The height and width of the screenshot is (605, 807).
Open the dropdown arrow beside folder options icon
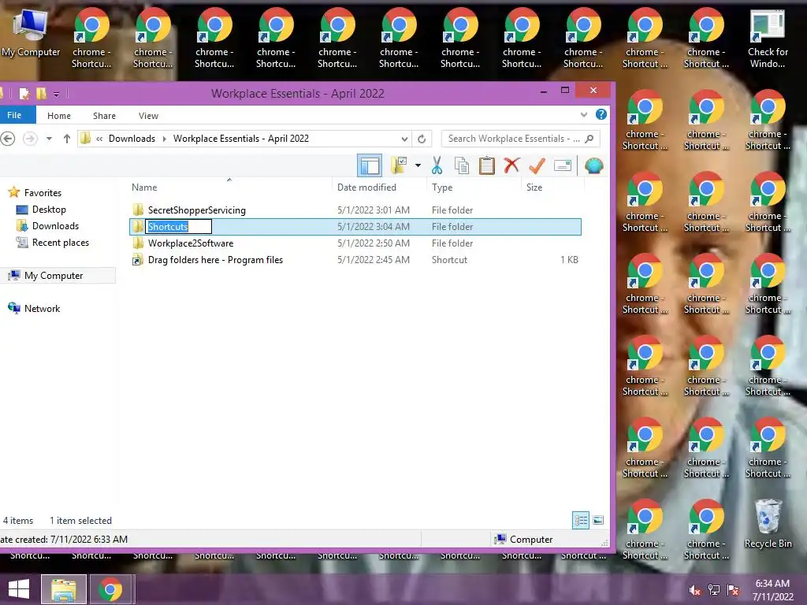coord(418,165)
